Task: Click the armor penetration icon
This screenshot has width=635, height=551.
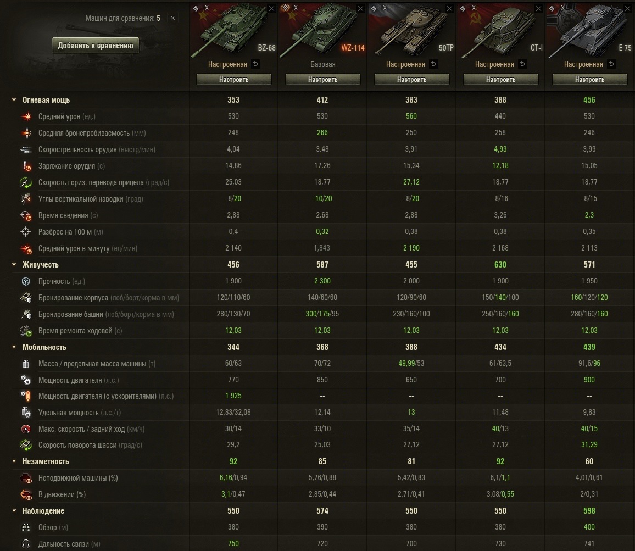Action: [26, 133]
